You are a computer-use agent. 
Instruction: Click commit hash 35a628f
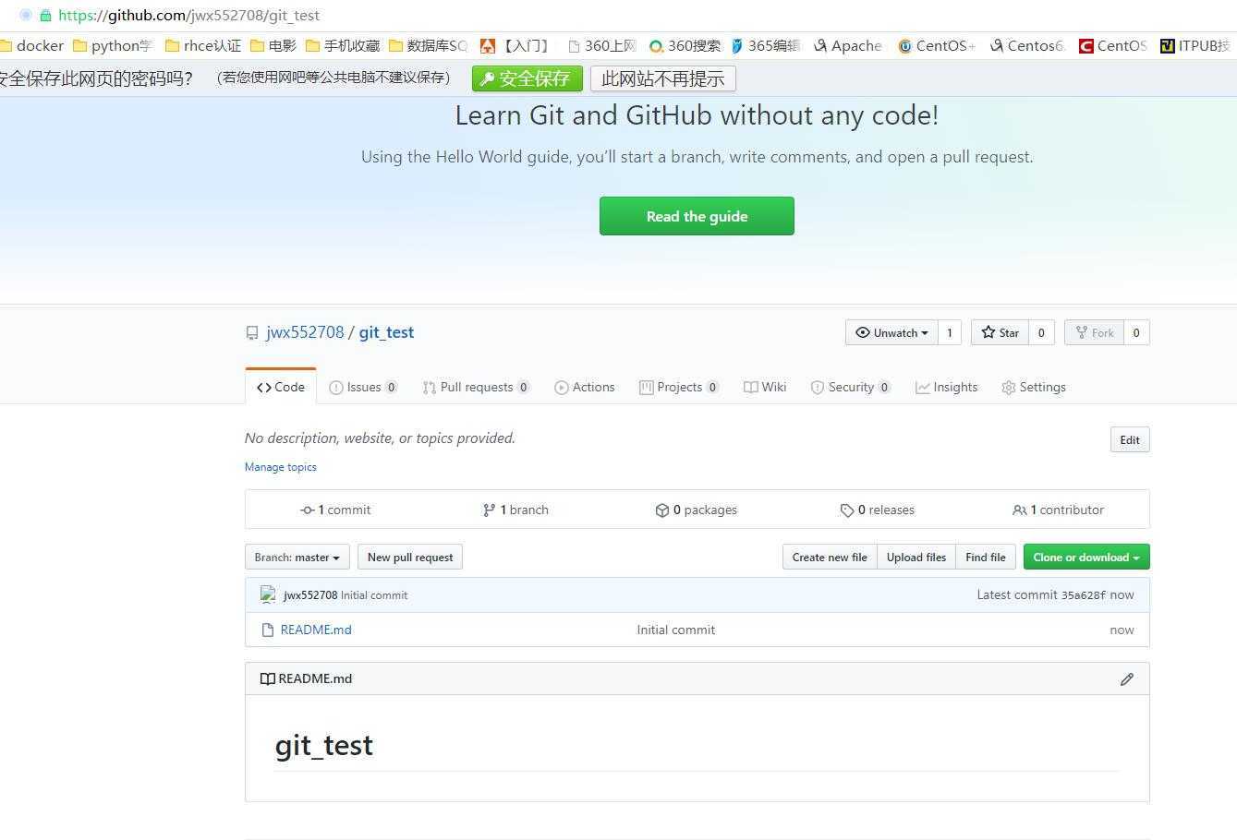coord(1083,595)
